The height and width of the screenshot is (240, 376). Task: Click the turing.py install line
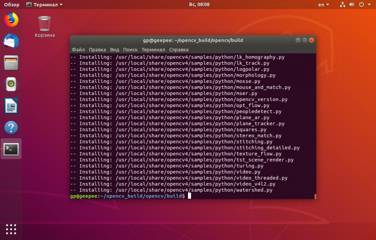click(x=167, y=166)
